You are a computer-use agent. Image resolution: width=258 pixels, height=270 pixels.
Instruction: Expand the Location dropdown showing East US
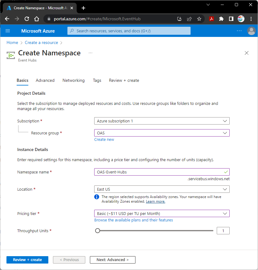point(162,189)
